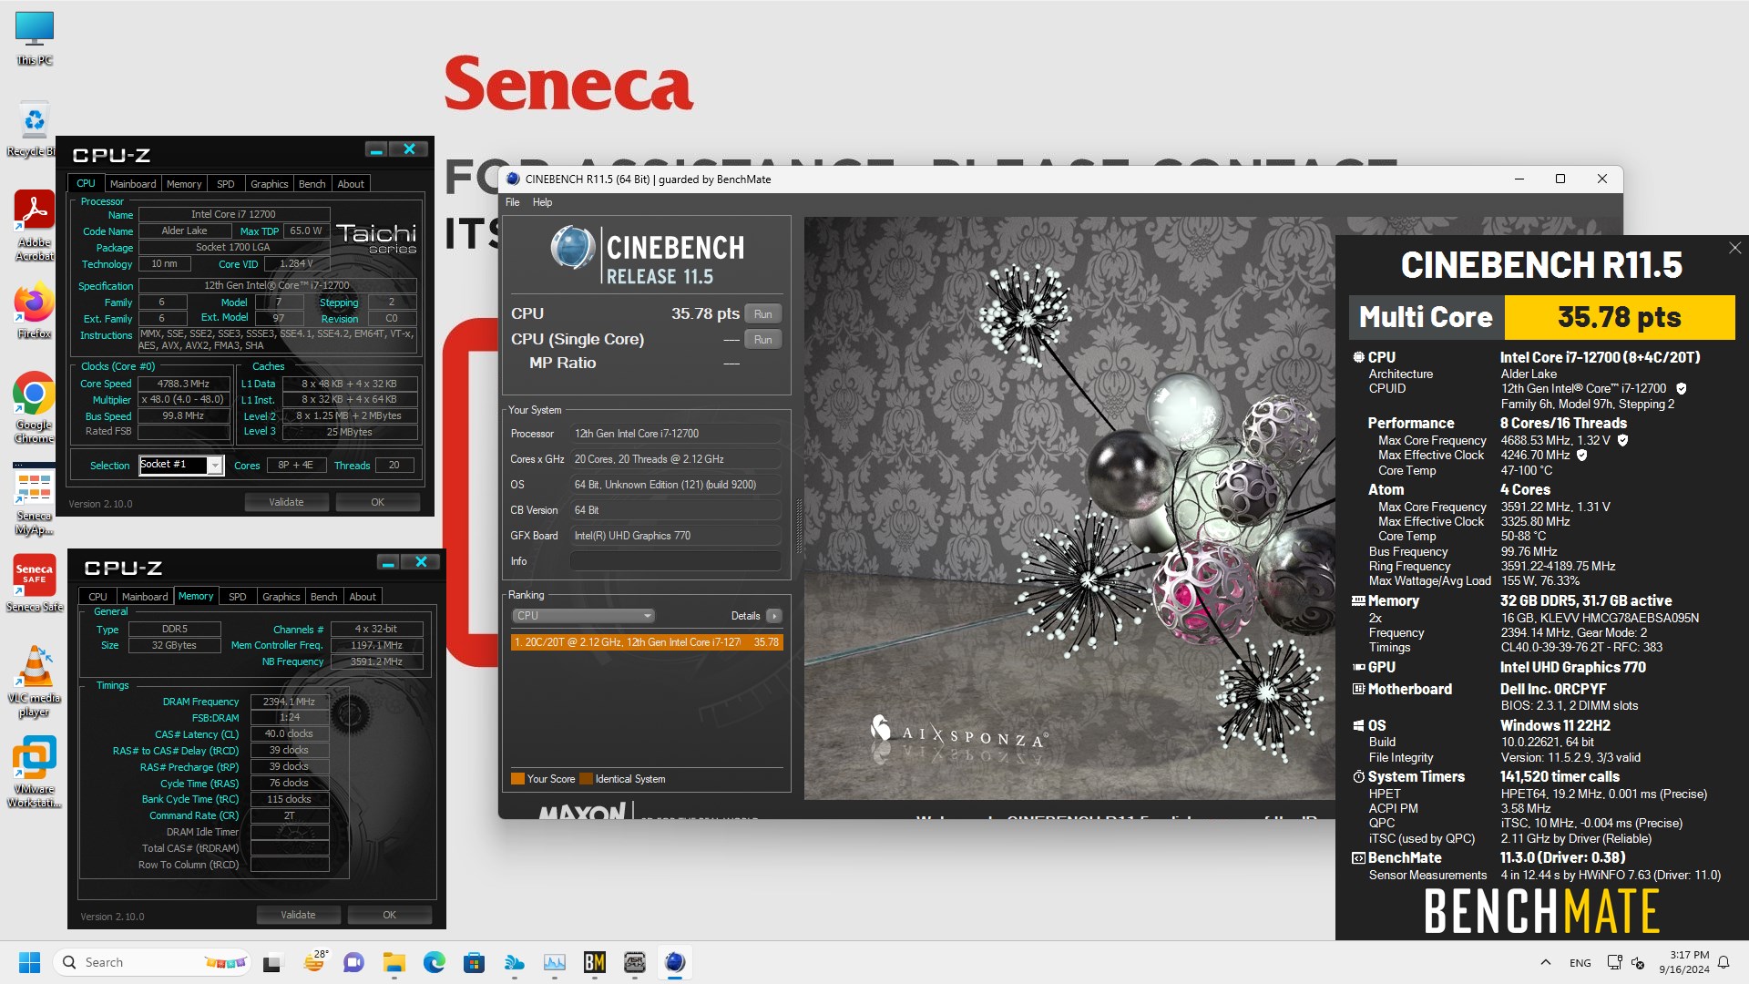
Task: Open Microsoft Edge from the taskbar
Action: [x=434, y=962]
